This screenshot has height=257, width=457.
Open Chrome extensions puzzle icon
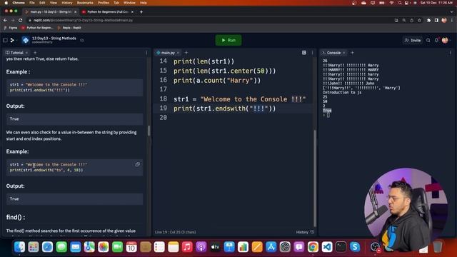tap(428, 20)
